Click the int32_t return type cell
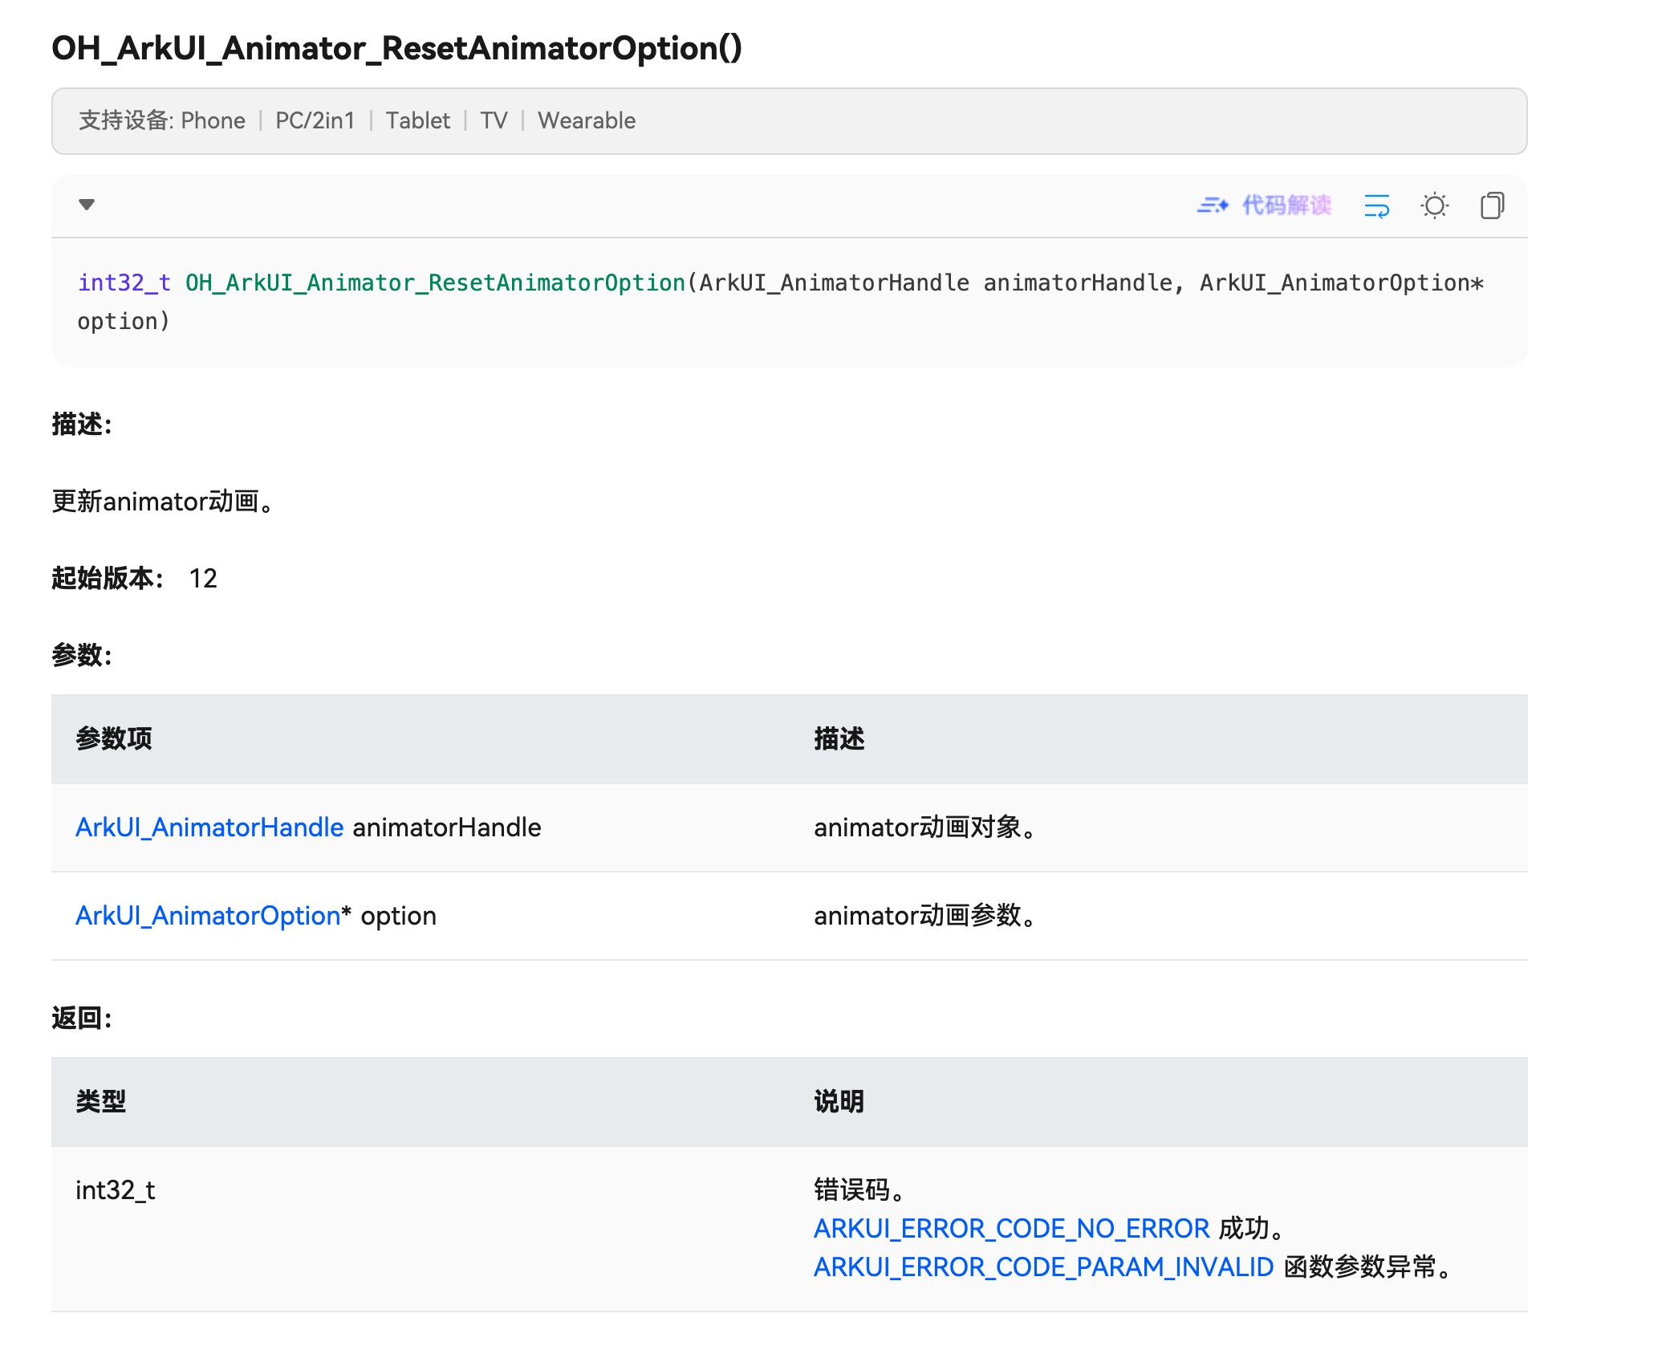The image size is (1674, 1350). (x=116, y=1190)
